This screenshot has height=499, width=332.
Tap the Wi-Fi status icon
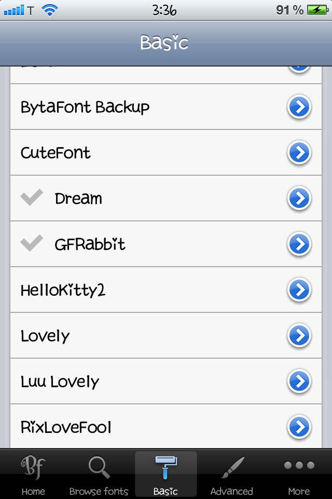click(x=50, y=10)
